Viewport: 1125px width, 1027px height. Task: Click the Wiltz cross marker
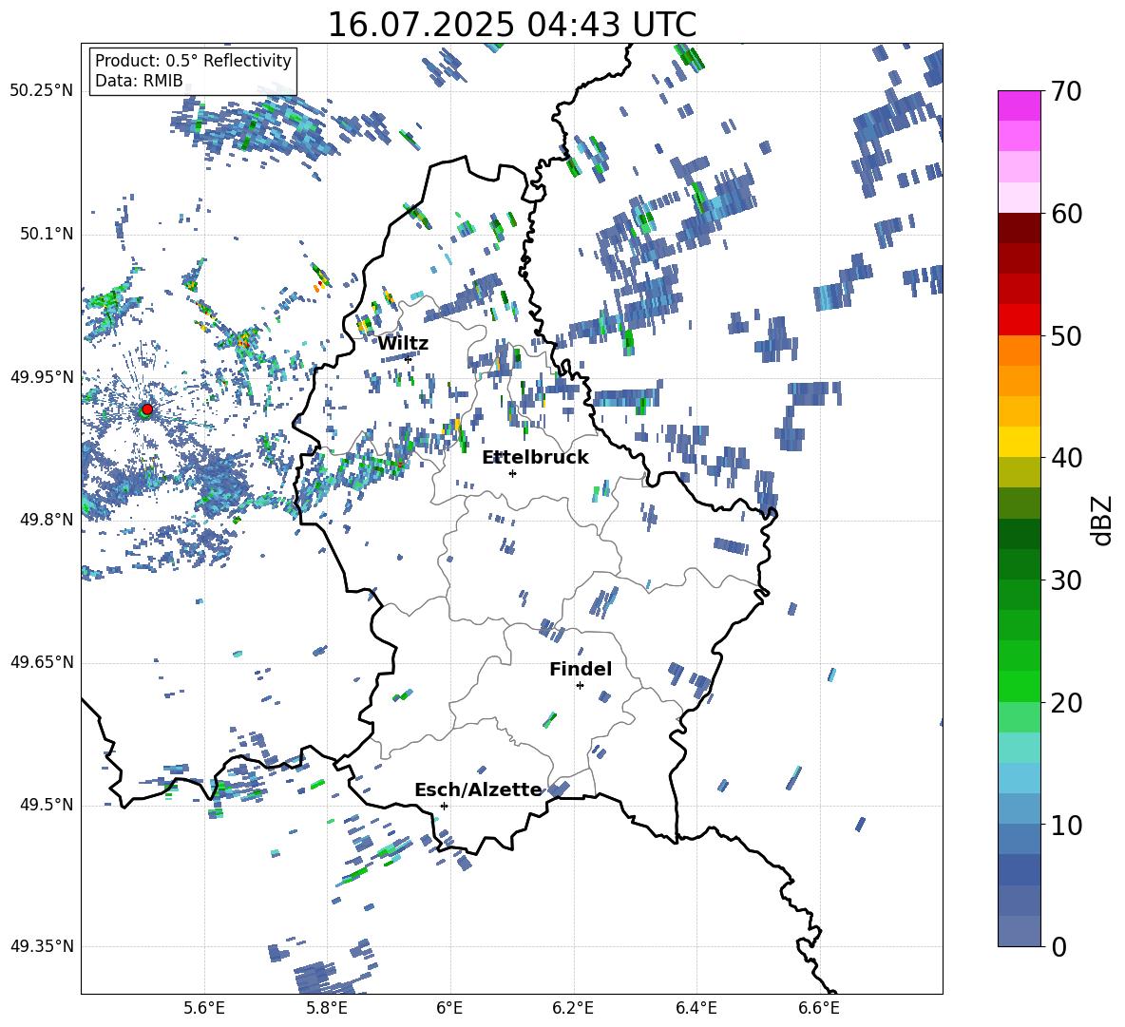pyautogui.click(x=409, y=358)
